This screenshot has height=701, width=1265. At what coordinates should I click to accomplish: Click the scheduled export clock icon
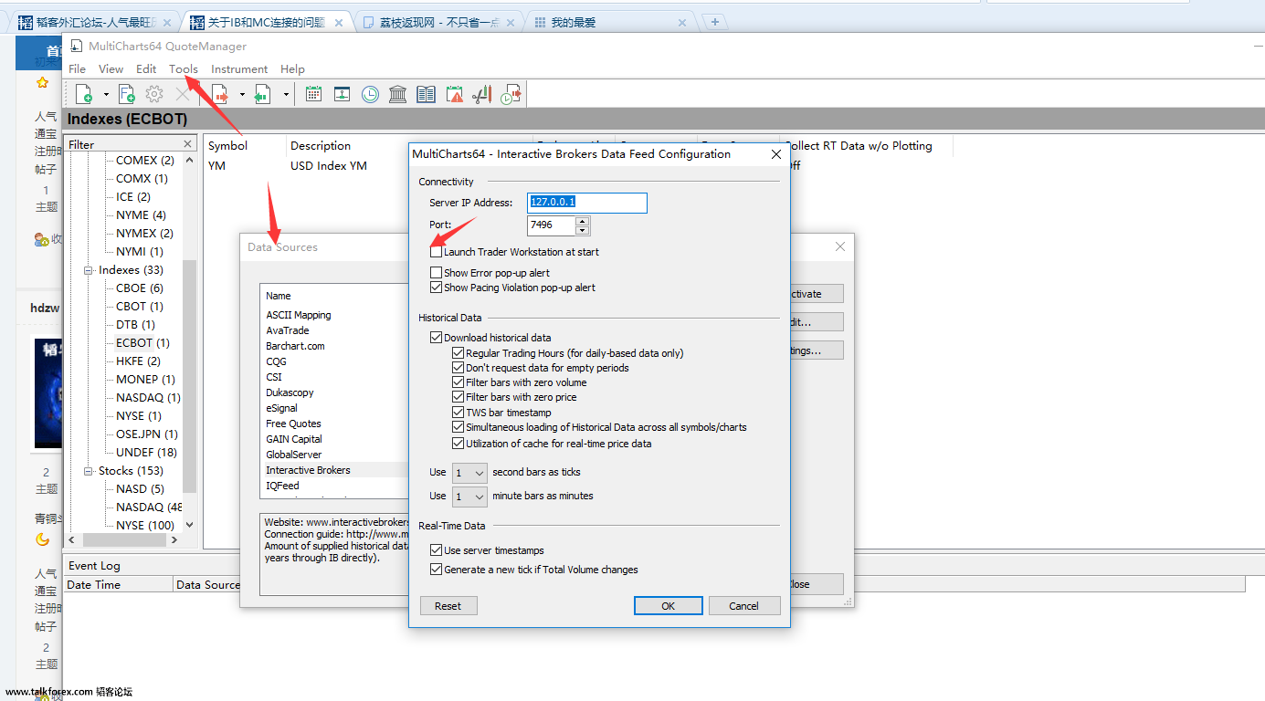[x=511, y=93]
